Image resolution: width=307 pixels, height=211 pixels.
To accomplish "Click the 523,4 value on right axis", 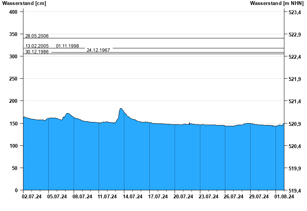I will click(x=295, y=12).
